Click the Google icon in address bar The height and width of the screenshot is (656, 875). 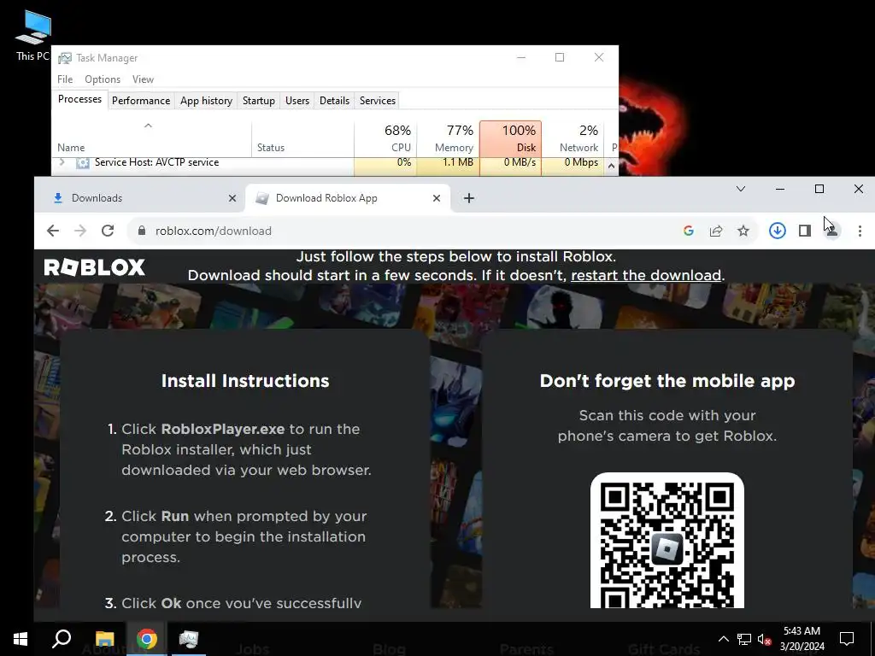(689, 231)
